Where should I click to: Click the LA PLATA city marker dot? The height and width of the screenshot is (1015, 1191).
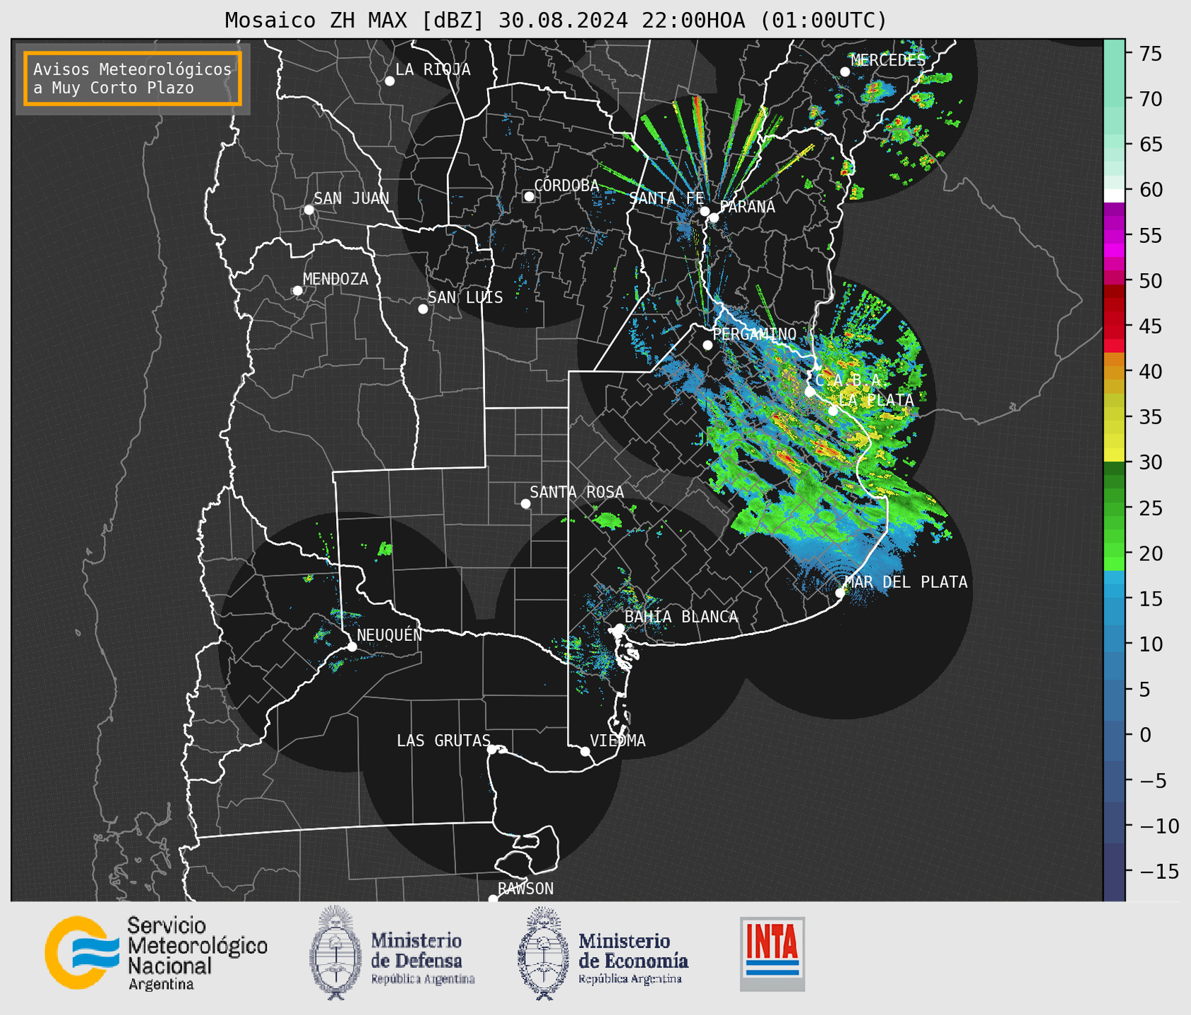(833, 411)
